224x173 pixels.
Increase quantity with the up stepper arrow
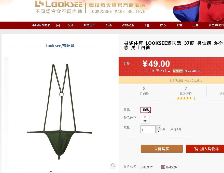coord(159,127)
